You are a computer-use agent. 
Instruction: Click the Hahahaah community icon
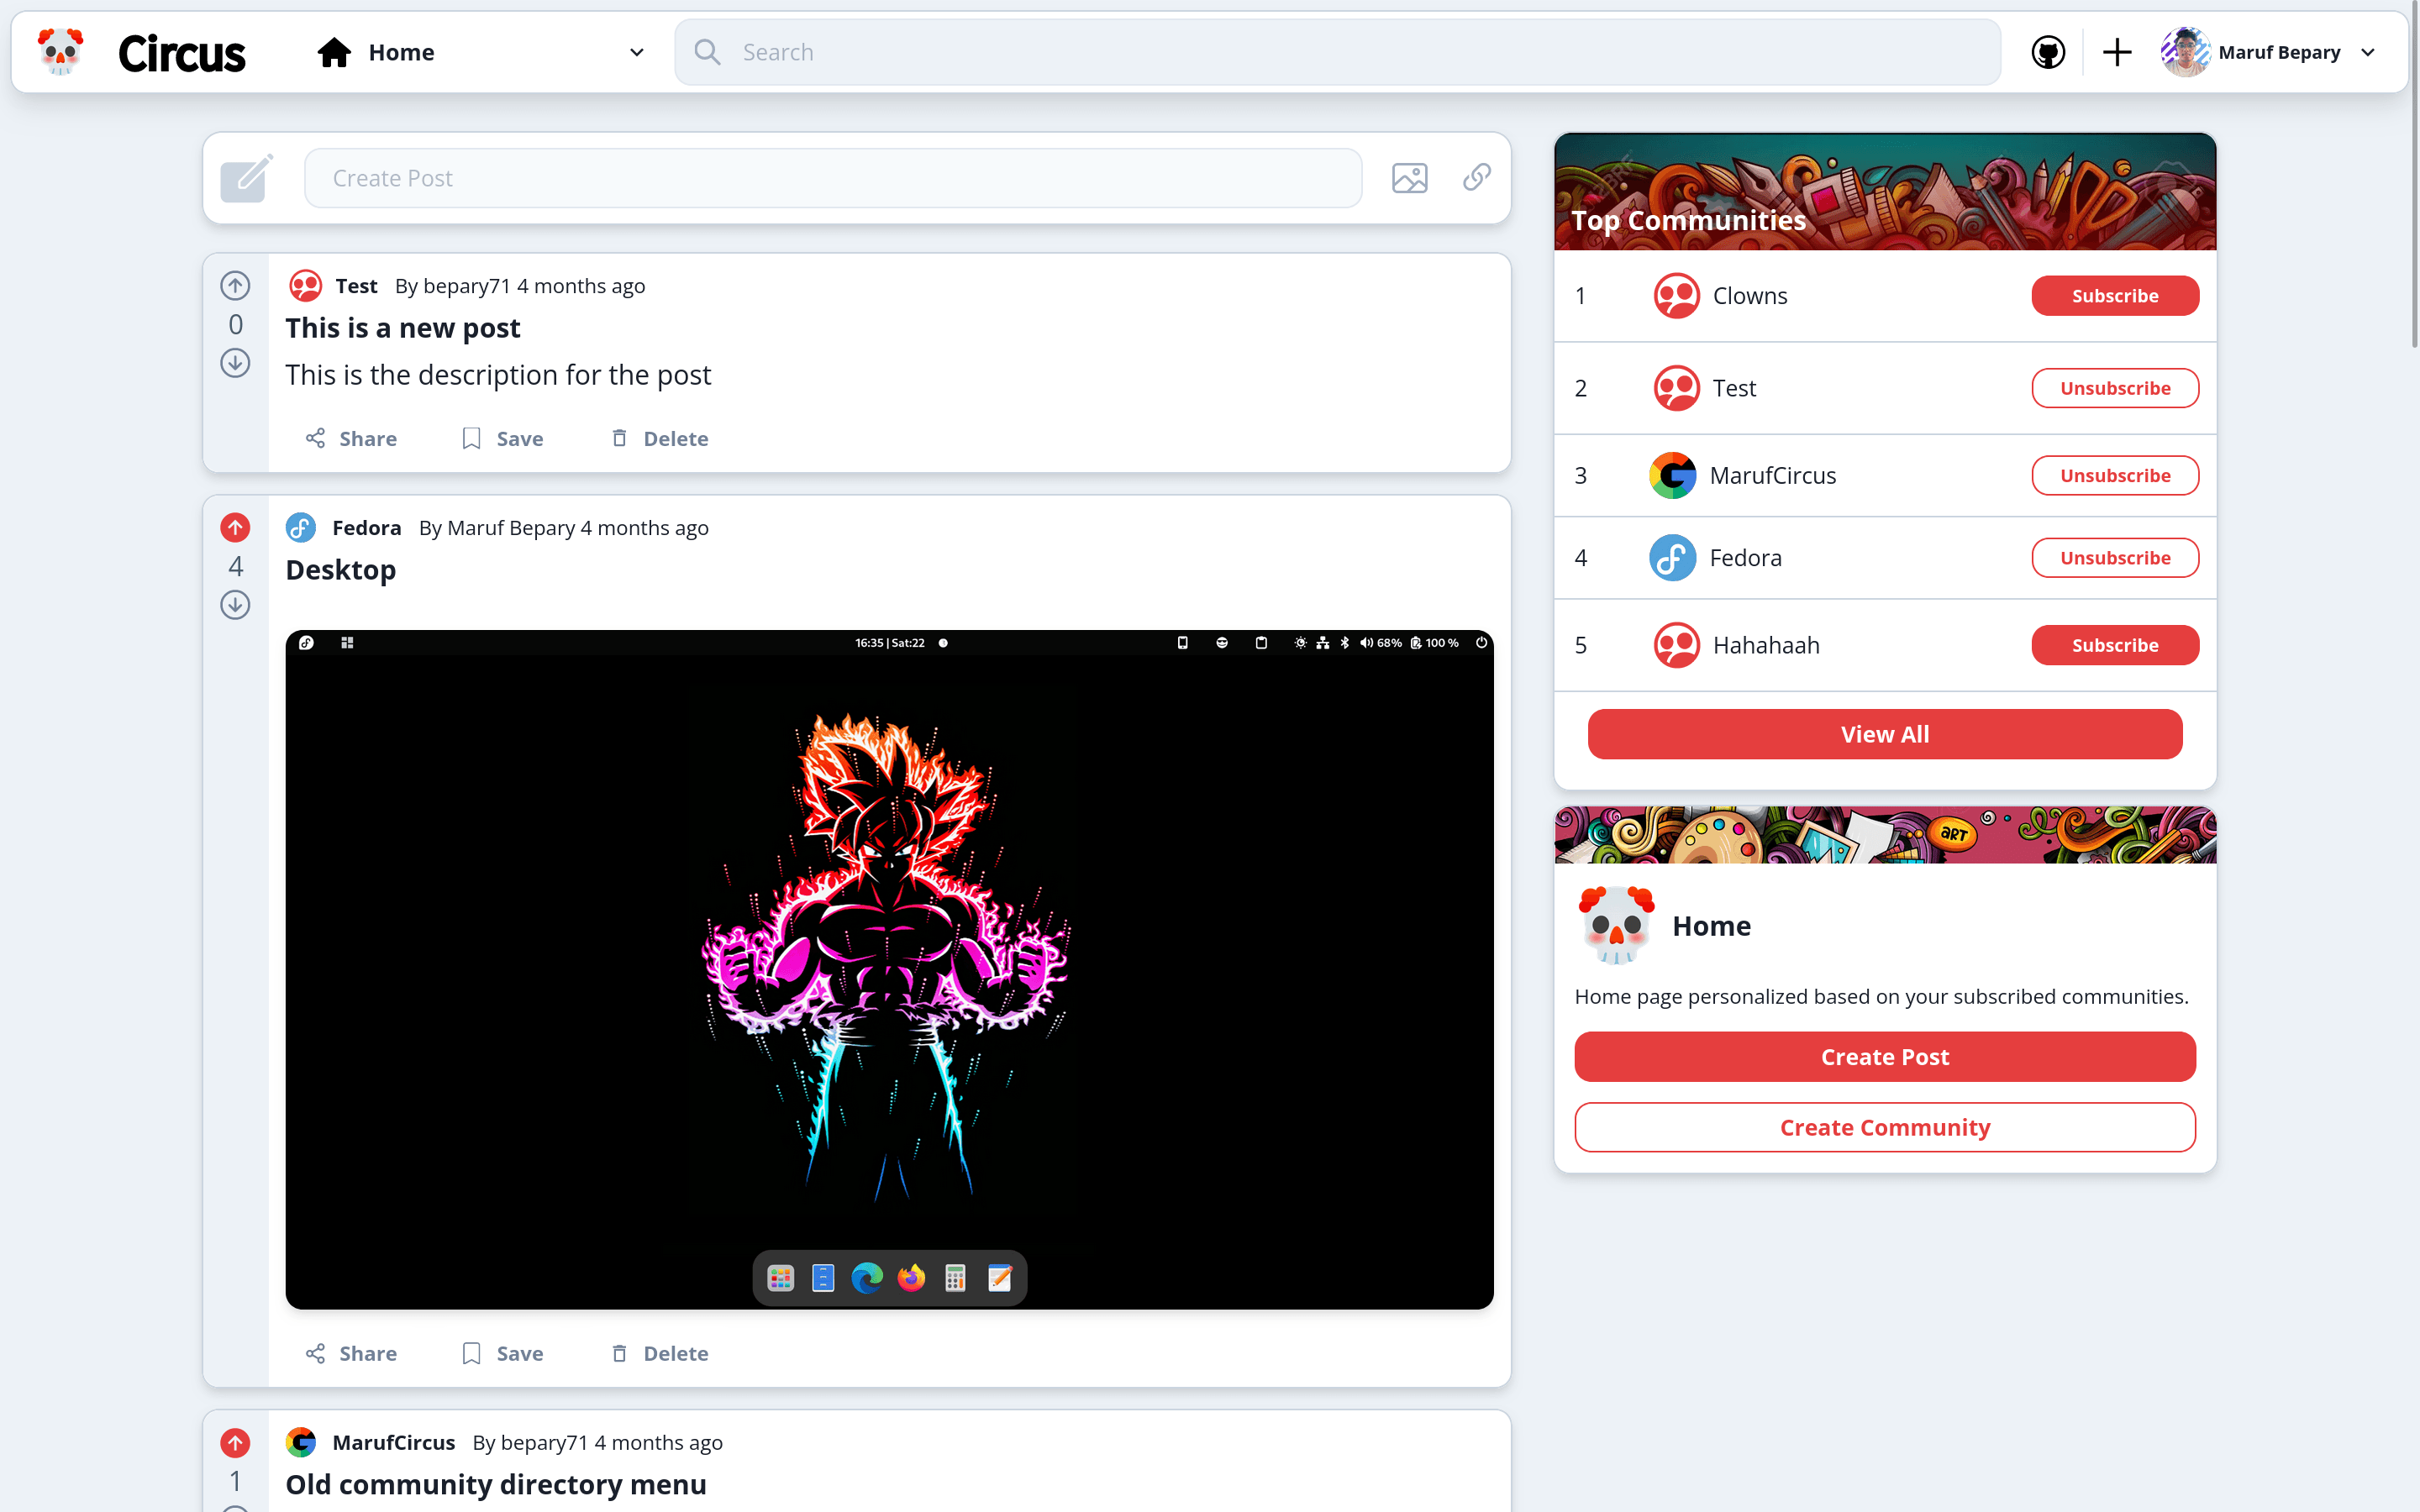[x=1676, y=645]
